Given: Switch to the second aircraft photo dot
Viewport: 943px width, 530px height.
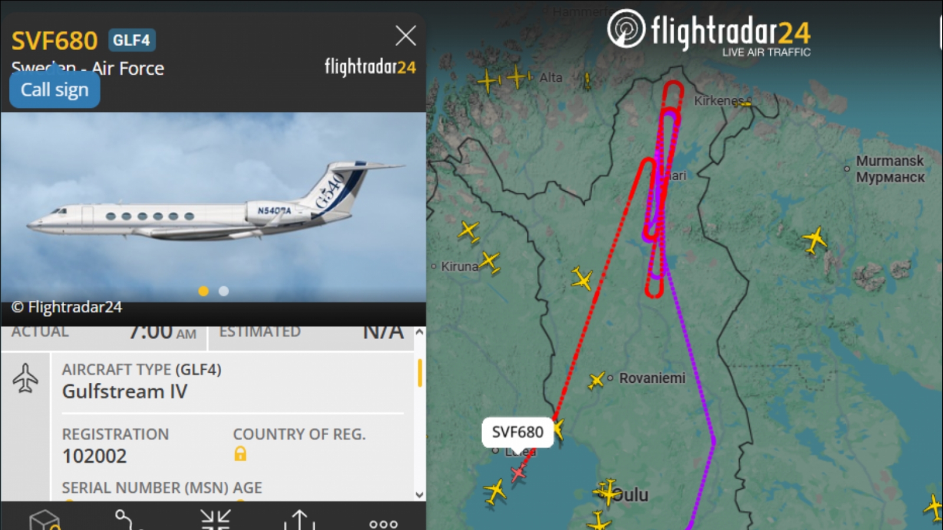Looking at the screenshot, I should pyautogui.click(x=223, y=291).
